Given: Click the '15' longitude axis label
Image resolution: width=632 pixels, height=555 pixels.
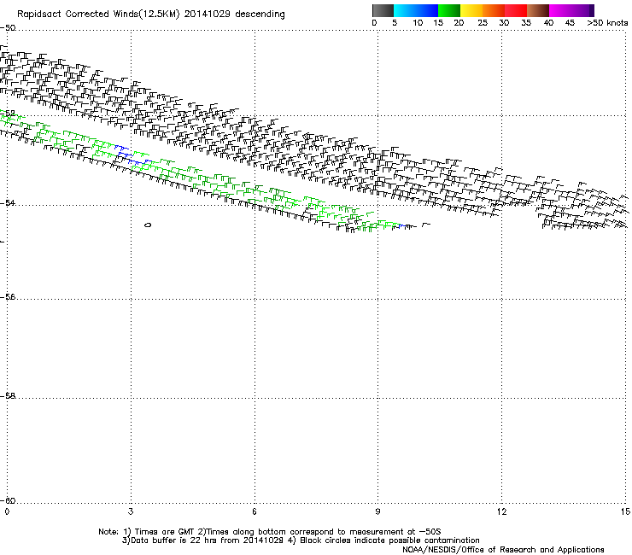Looking at the screenshot, I should pyautogui.click(x=625, y=511).
